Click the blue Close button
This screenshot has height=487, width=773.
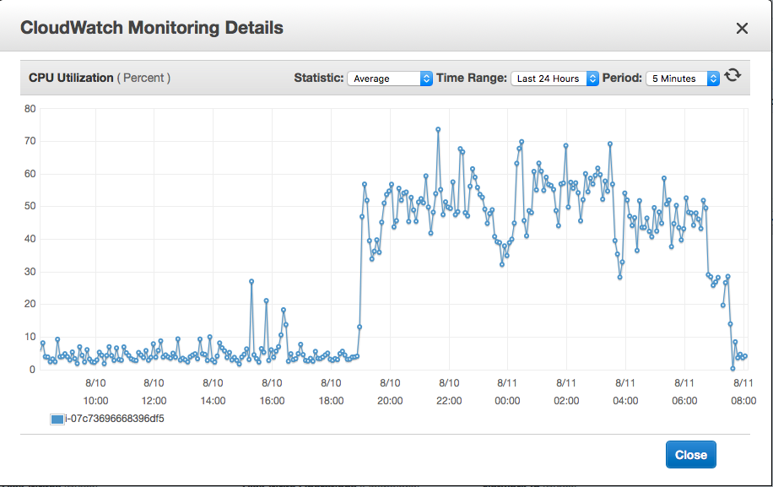click(x=690, y=454)
